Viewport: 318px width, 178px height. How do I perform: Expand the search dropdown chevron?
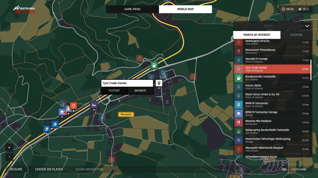(x=307, y=26)
